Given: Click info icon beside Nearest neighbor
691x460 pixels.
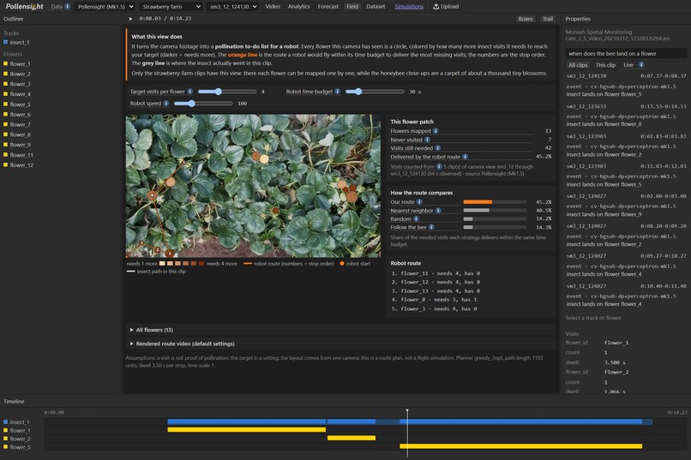Looking at the screenshot, I should click(x=438, y=211).
